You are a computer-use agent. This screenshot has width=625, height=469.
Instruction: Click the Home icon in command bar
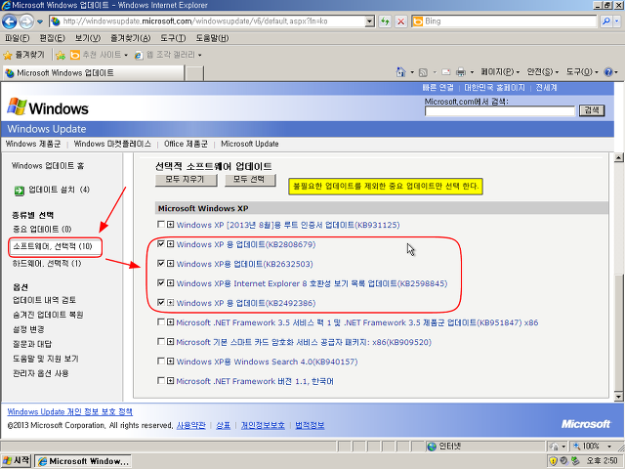pos(401,72)
